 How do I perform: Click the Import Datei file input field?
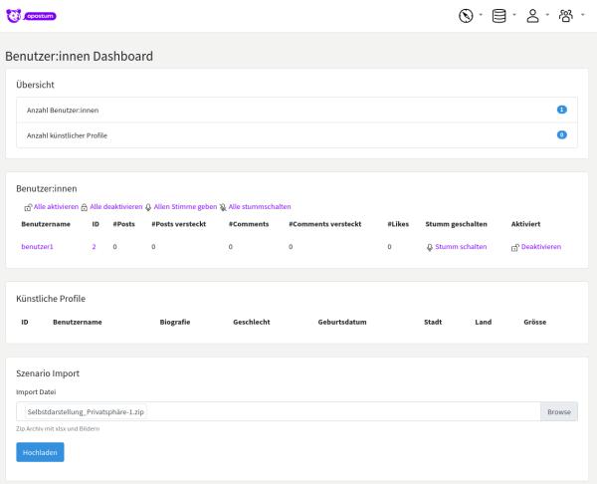[279, 411]
